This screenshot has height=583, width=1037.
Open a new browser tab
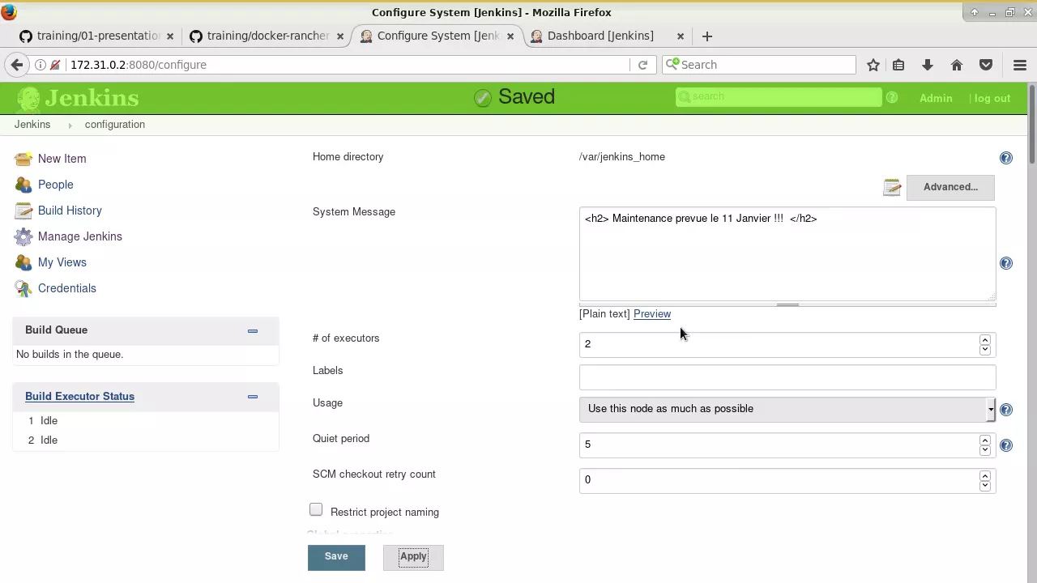707,36
